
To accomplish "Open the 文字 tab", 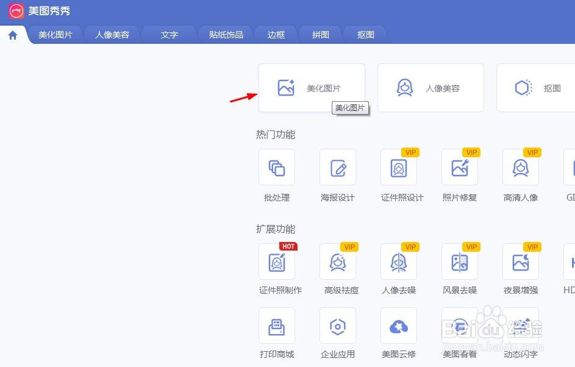I will (169, 35).
